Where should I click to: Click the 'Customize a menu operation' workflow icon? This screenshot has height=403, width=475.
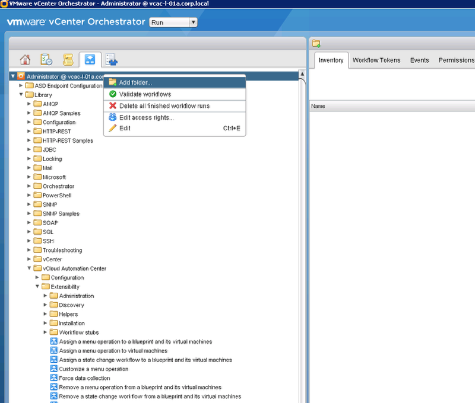click(53, 369)
